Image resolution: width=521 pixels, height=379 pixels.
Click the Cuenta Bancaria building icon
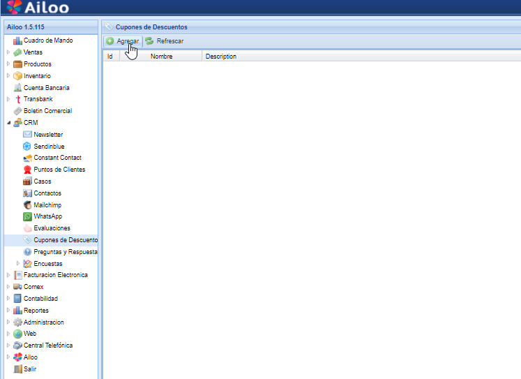tap(17, 88)
